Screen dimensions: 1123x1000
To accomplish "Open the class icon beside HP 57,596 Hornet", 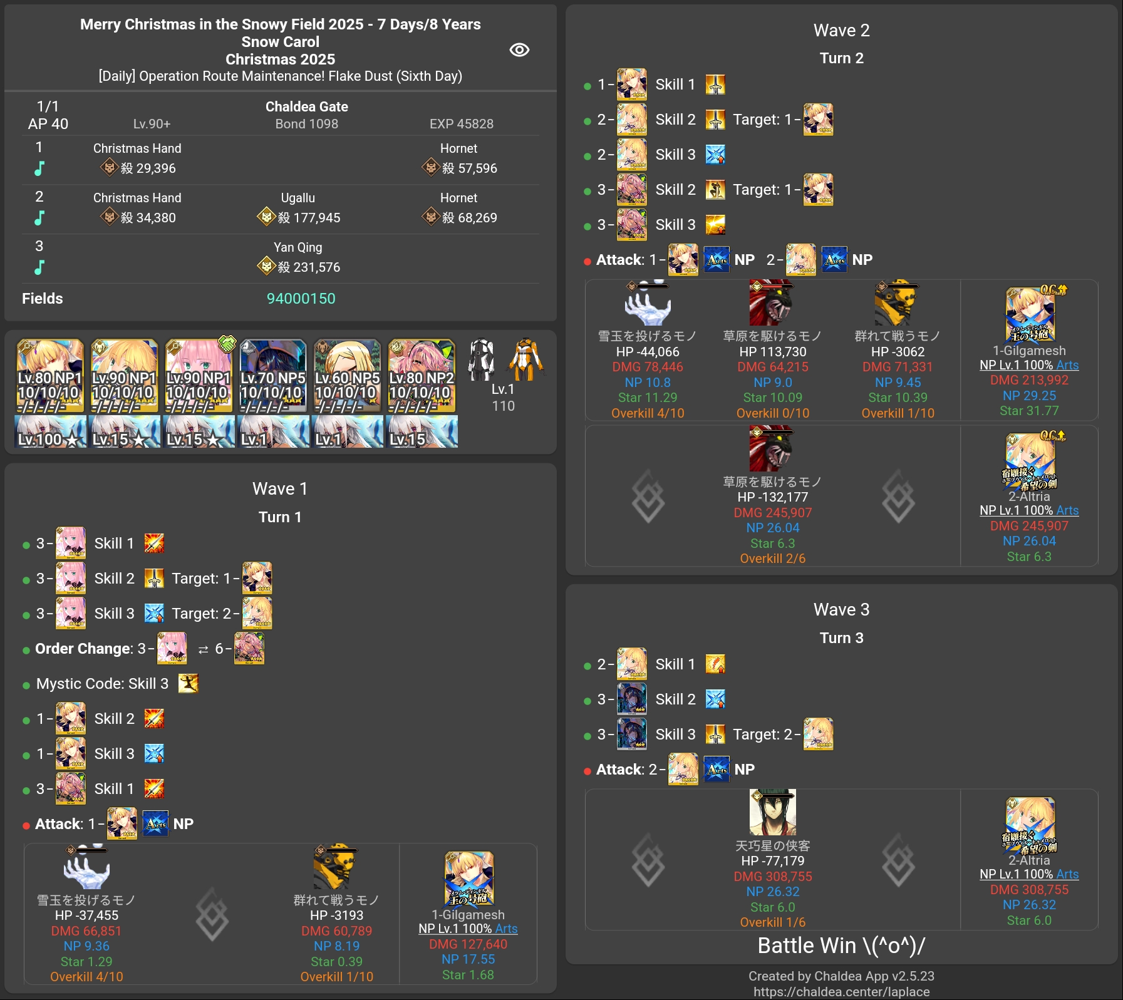I will (x=431, y=167).
